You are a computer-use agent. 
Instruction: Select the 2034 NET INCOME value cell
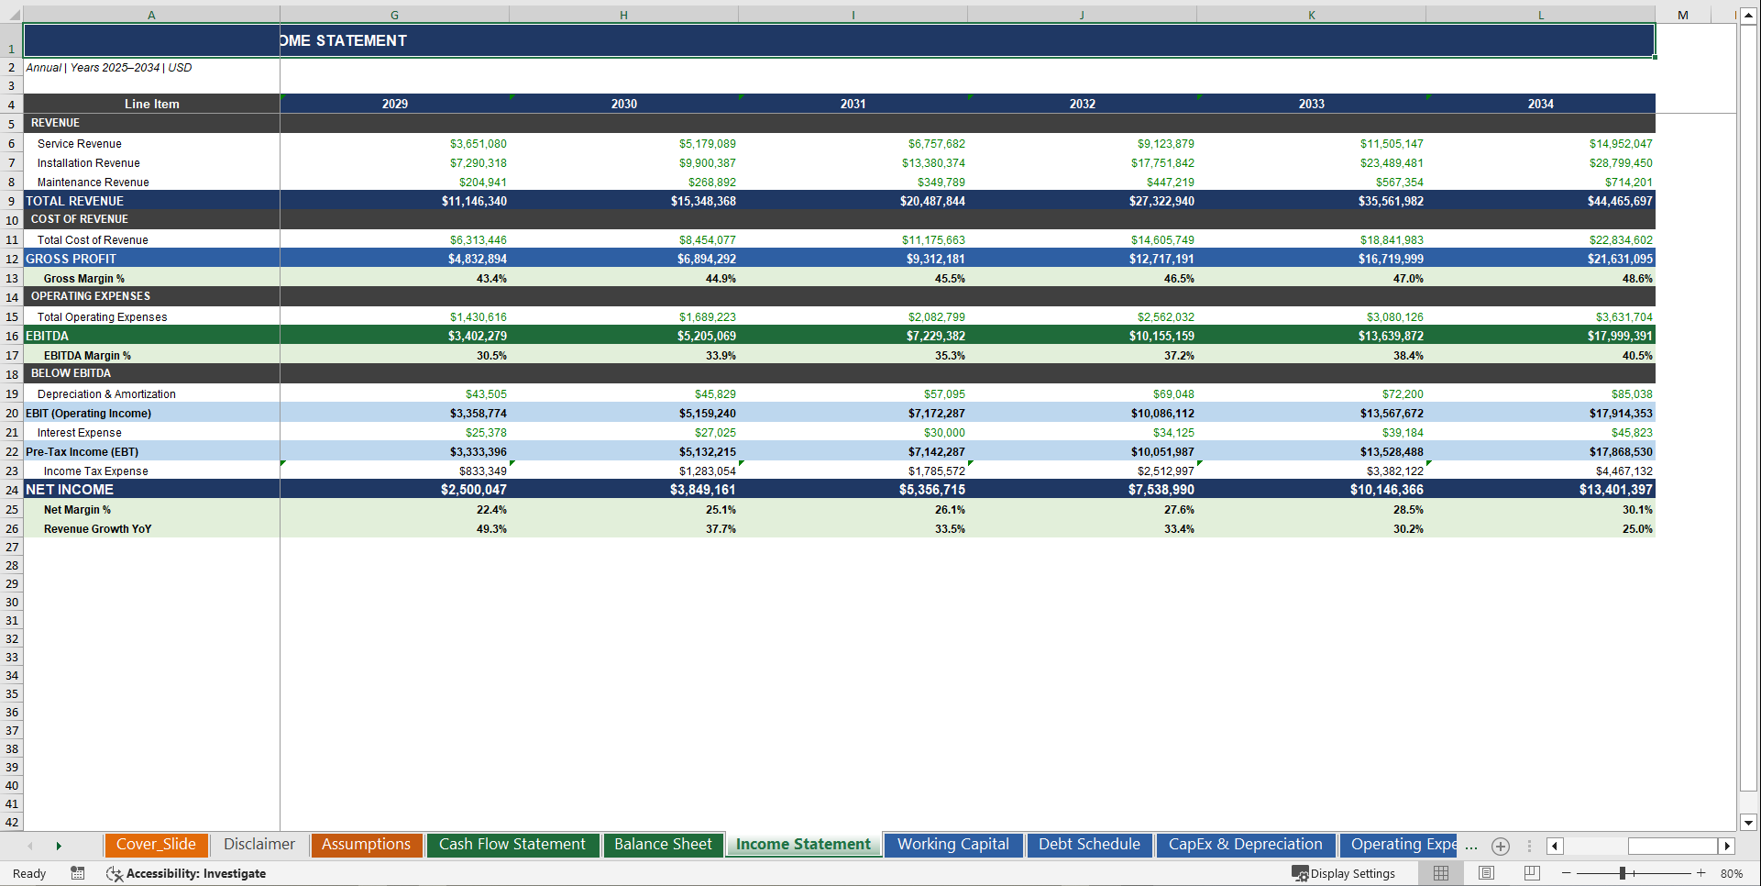(x=1540, y=489)
